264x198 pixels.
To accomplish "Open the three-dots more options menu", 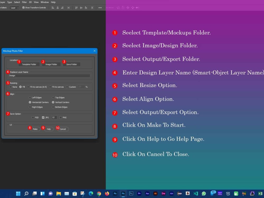I will 100,8.
